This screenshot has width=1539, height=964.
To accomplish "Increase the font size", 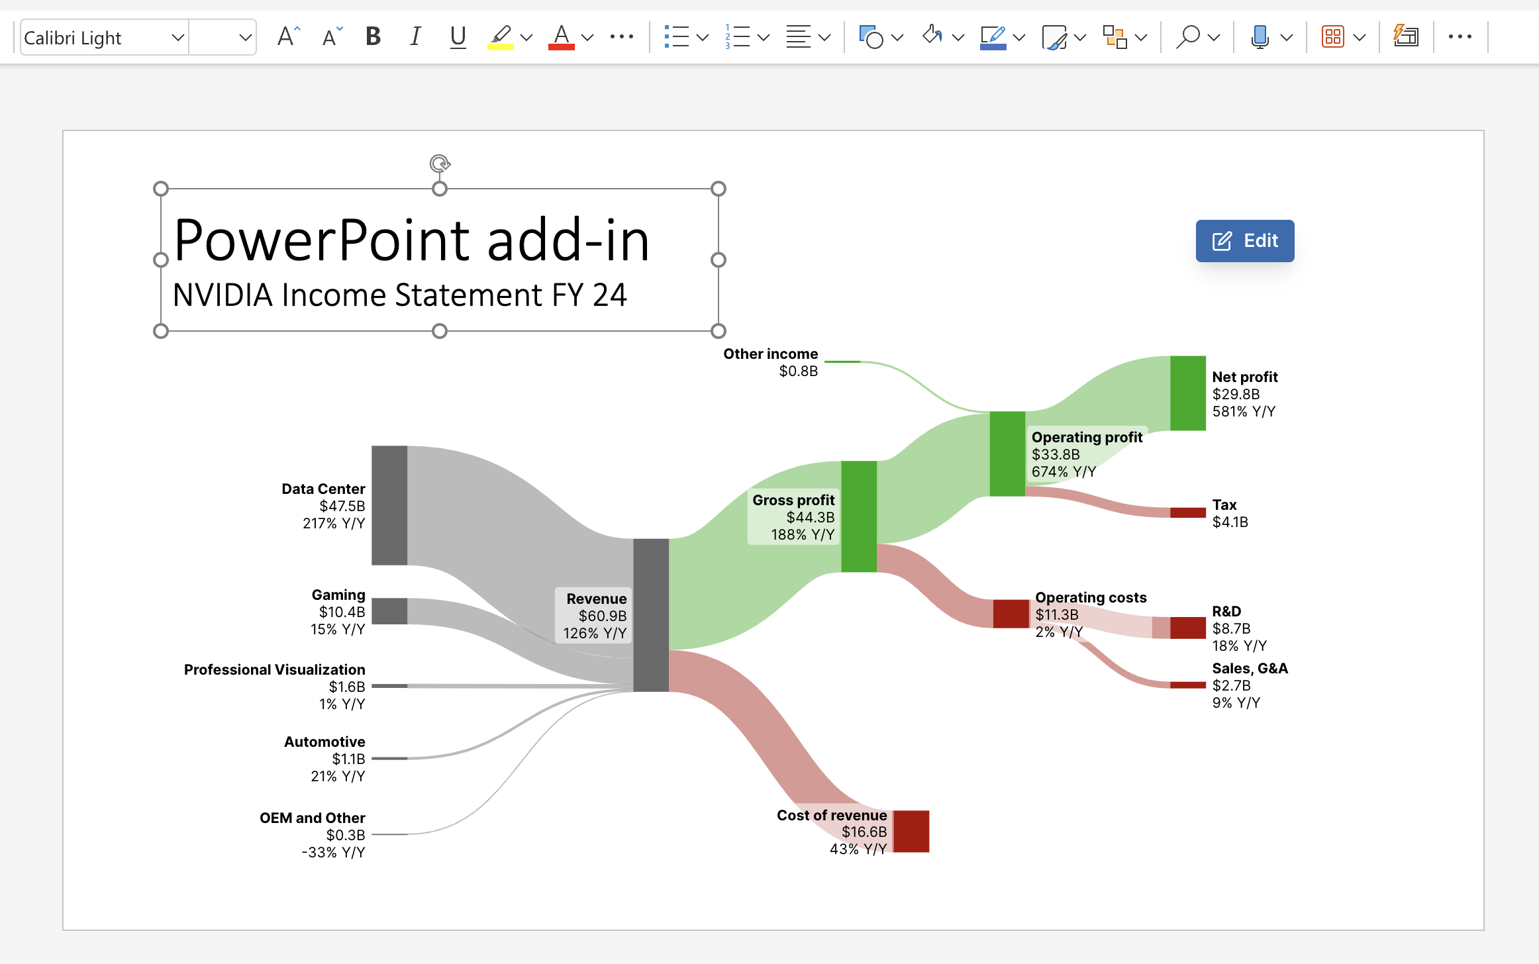I will pos(288,37).
